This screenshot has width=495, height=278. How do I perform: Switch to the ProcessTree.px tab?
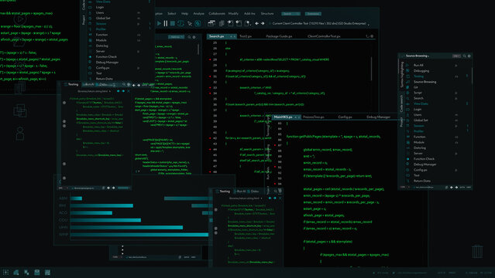(314, 117)
